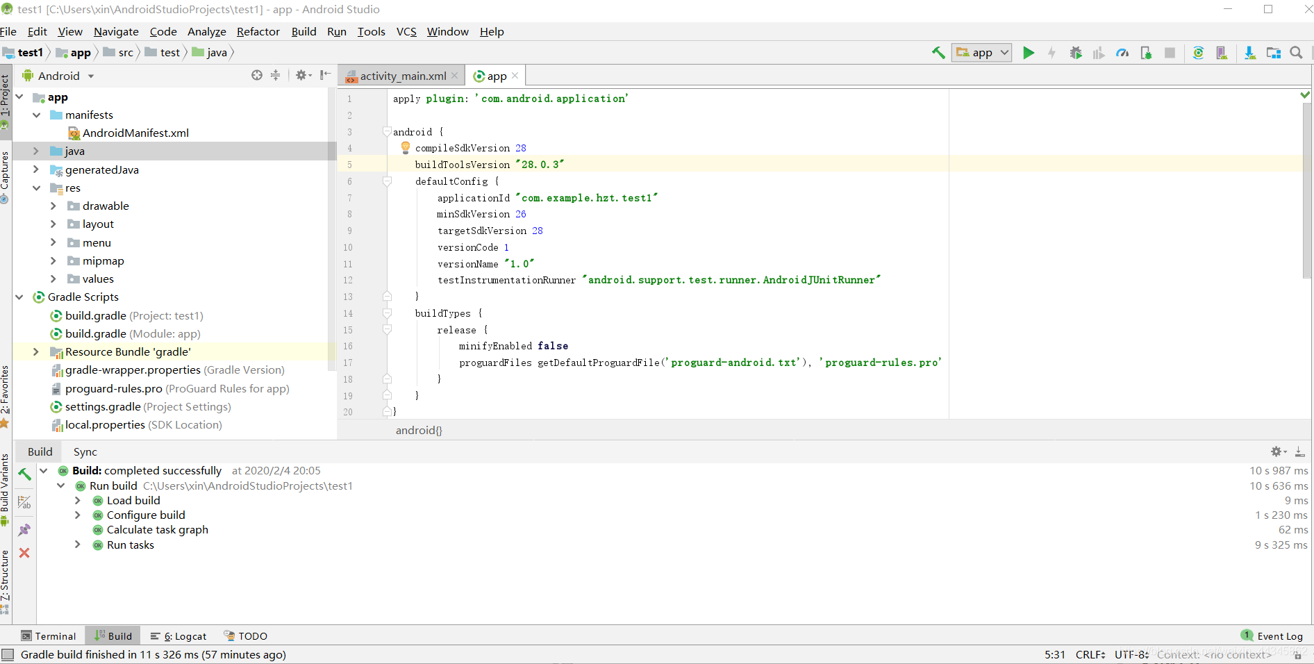
Task: Expand the java folder
Action: (36, 151)
